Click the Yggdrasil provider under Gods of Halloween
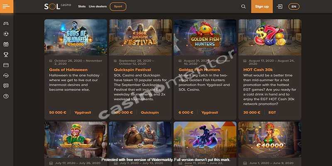332x166 pixels. pos(83,112)
